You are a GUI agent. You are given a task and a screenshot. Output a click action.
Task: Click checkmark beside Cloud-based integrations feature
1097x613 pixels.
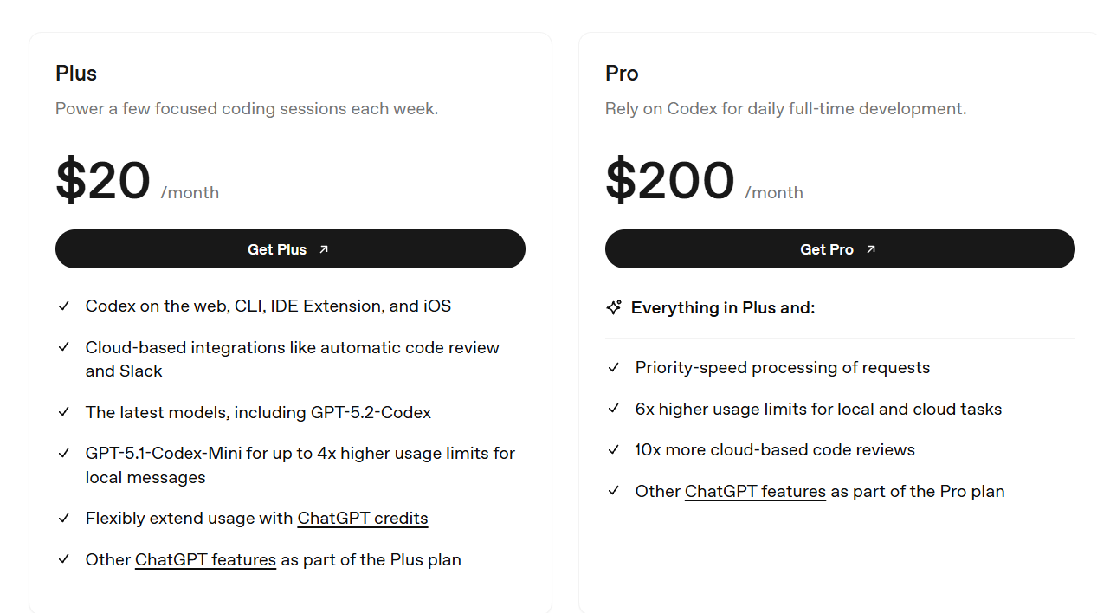(x=64, y=347)
